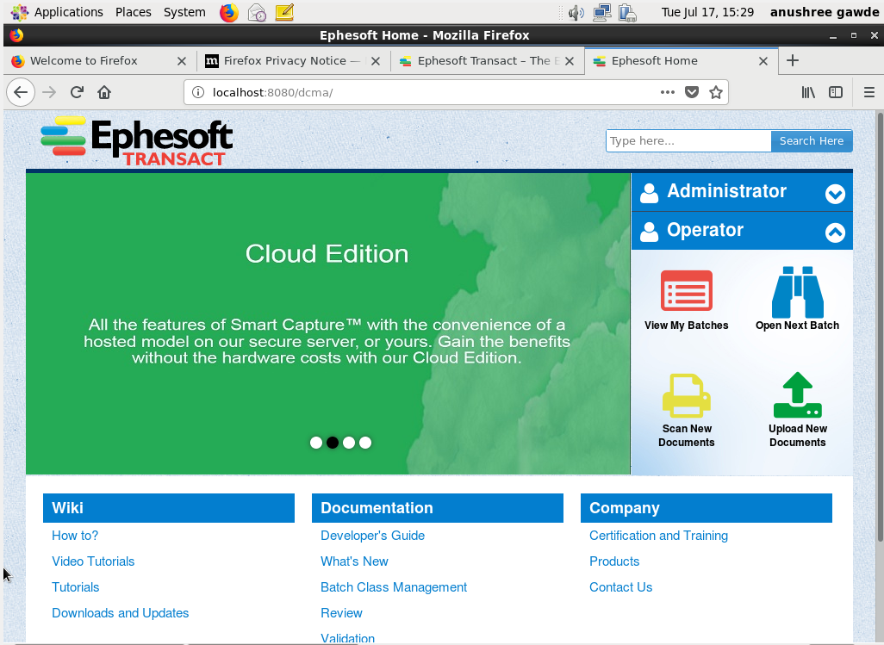
Task: Expand the Administrator panel chevron
Action: tap(835, 194)
